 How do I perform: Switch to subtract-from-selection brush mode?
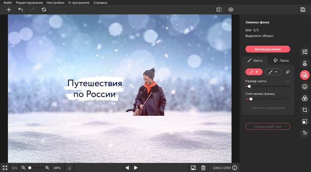coord(273,72)
